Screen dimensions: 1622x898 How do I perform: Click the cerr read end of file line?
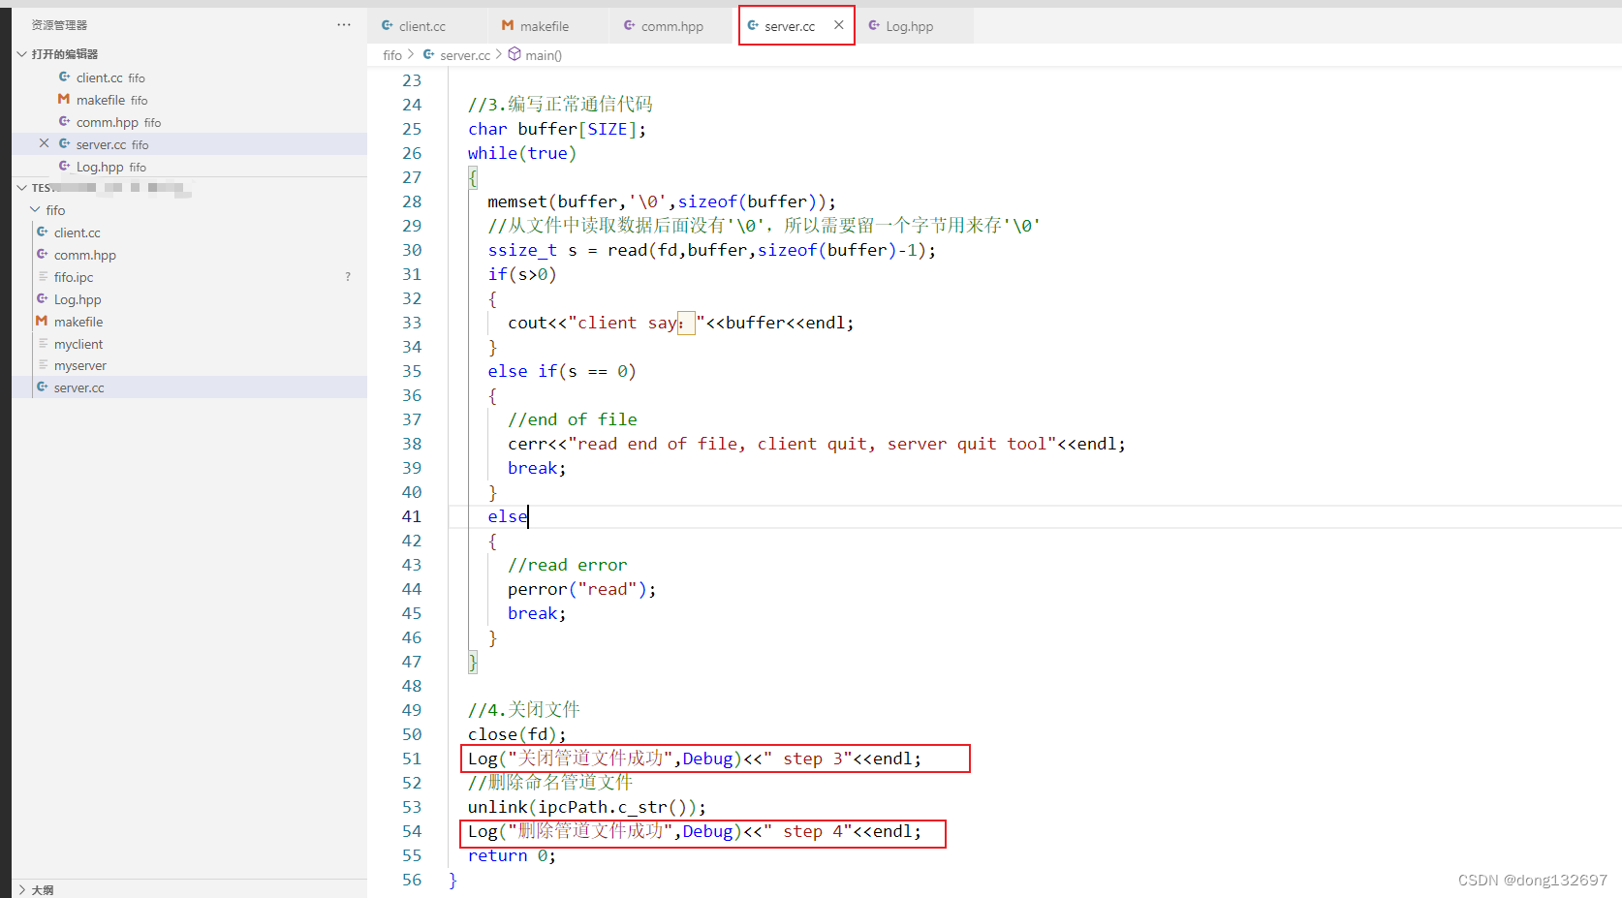pyautogui.click(x=817, y=444)
